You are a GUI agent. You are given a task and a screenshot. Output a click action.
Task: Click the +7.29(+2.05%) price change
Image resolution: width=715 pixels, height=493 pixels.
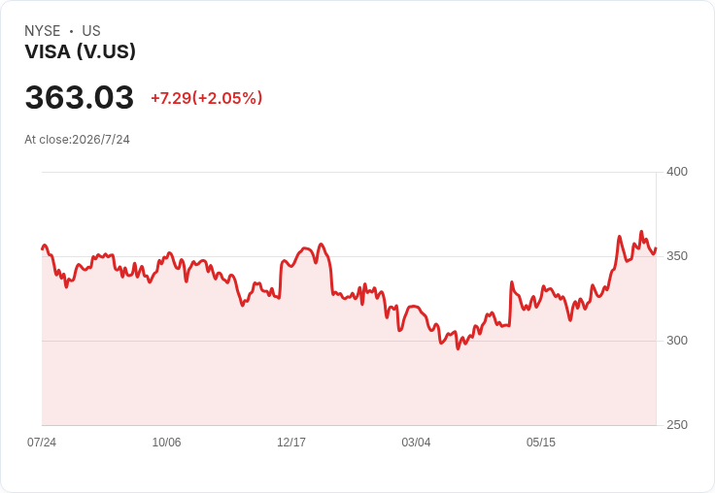point(207,98)
